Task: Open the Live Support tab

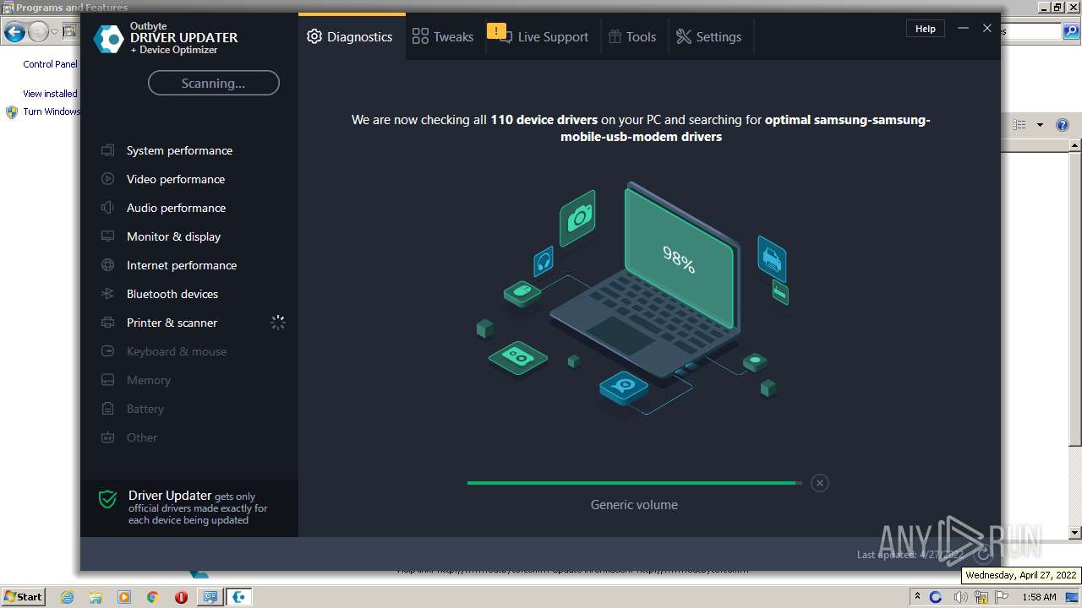Action: [x=543, y=36]
